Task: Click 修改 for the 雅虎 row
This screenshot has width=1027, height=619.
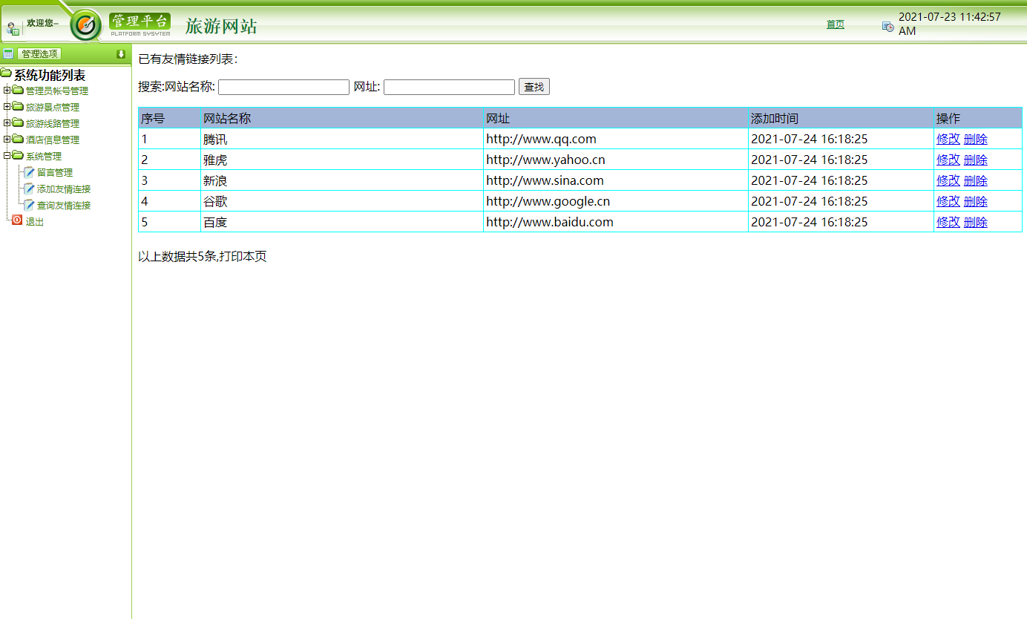Action: 948,160
